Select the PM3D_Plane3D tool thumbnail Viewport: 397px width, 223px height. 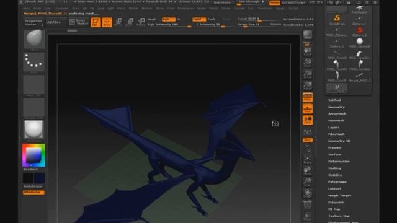tap(336, 54)
